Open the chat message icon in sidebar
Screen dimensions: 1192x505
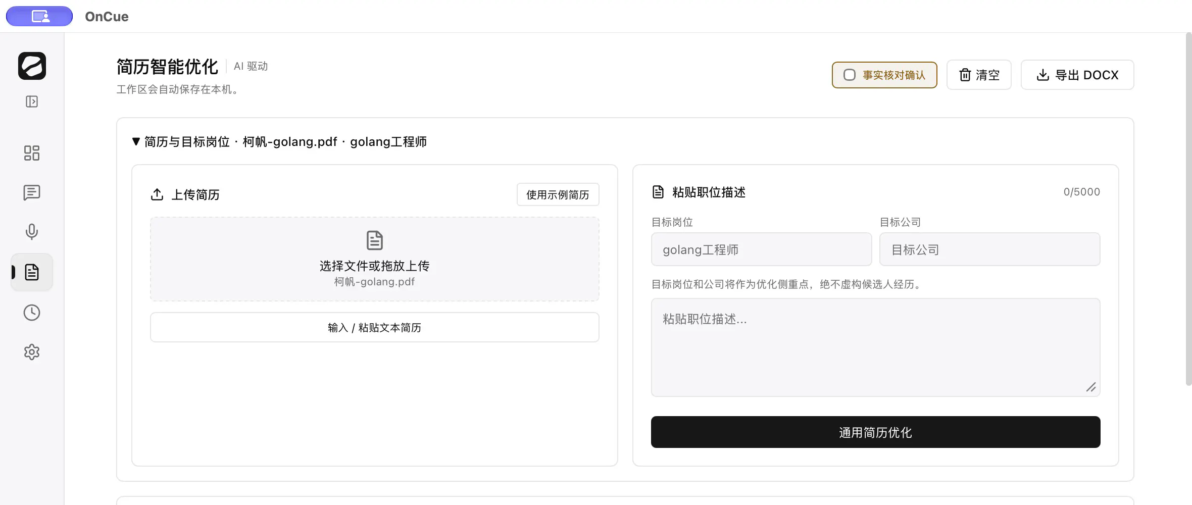click(x=32, y=192)
